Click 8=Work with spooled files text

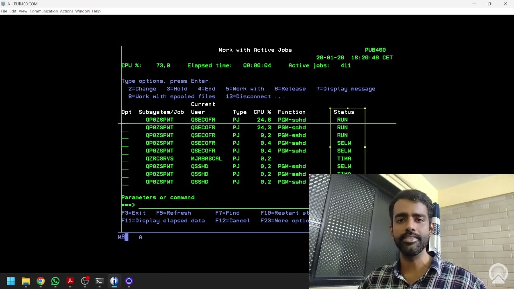coord(172,96)
